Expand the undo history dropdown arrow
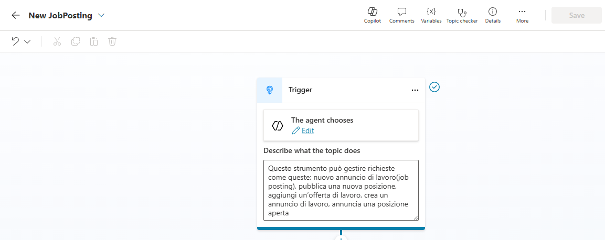Viewport: 605px width, 240px height. (x=27, y=41)
